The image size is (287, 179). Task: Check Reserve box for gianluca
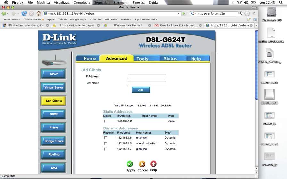106,149
